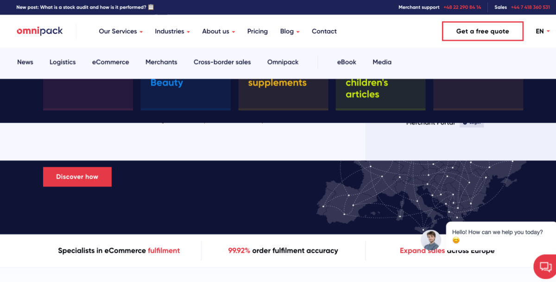Open the live chat widget icon

tap(545, 267)
